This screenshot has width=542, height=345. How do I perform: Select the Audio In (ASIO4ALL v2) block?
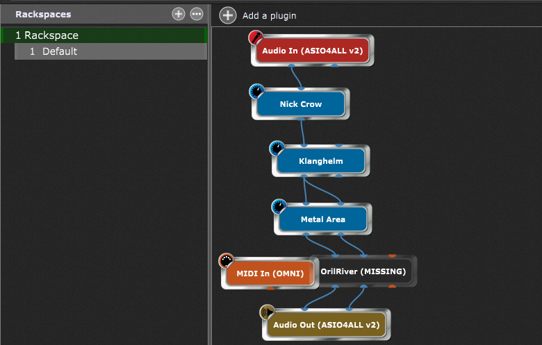pos(313,51)
